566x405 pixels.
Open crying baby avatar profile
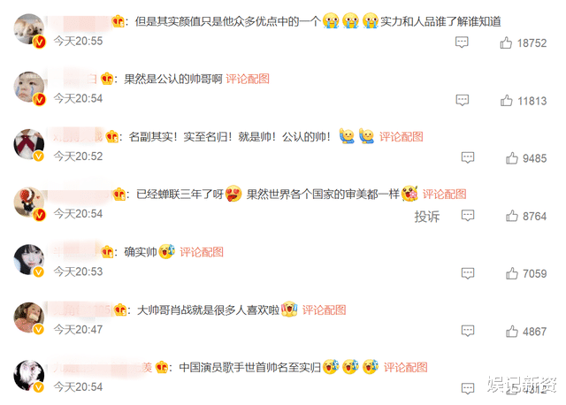(29, 87)
